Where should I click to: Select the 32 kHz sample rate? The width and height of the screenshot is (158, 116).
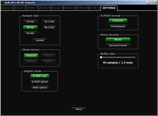point(30,22)
